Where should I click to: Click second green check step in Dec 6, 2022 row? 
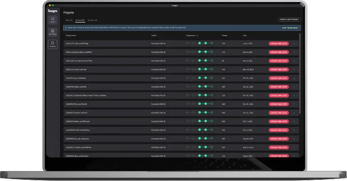205,60
